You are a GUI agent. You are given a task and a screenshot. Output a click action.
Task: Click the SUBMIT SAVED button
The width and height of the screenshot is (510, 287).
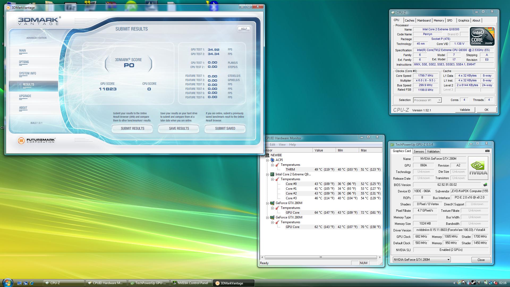[x=225, y=128]
